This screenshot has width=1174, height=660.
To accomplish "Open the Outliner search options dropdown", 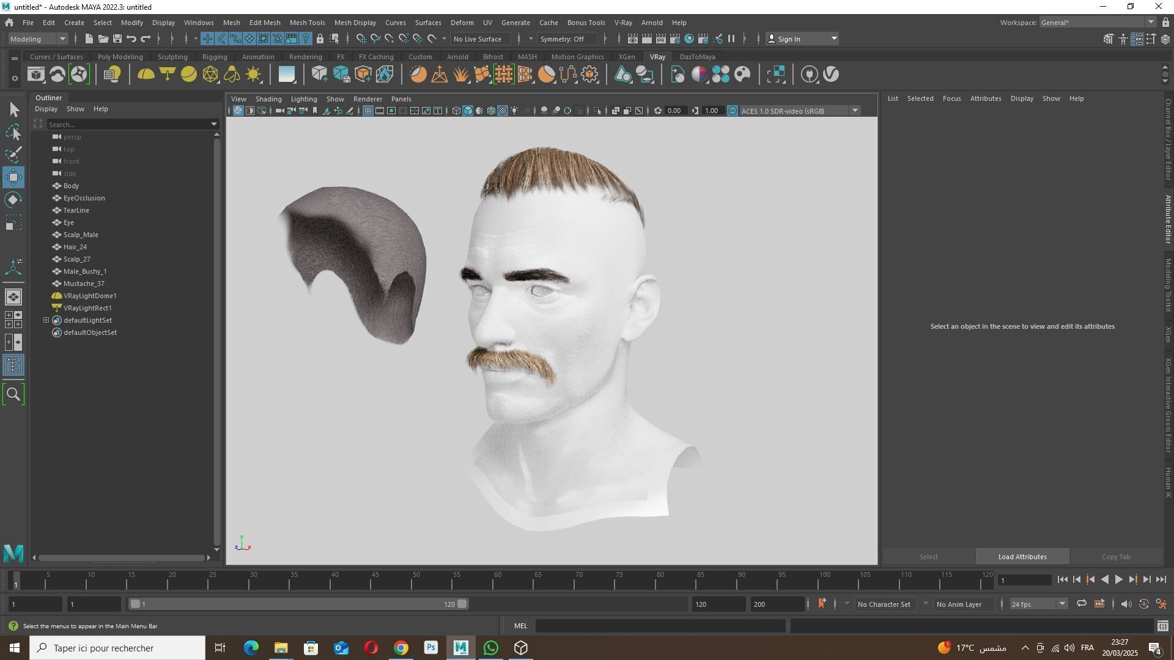I will point(214,124).
